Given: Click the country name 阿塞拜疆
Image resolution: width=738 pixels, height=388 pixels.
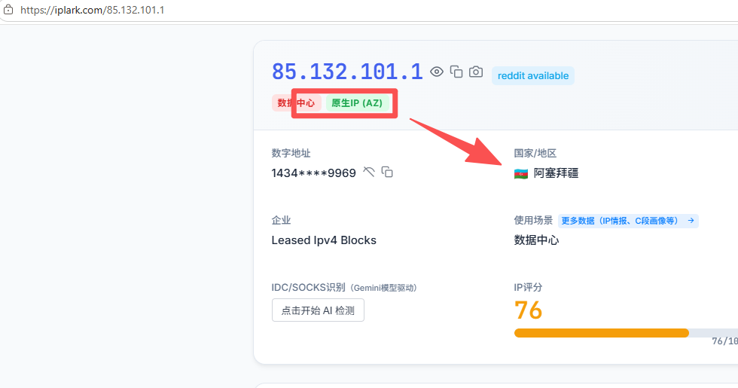Looking at the screenshot, I should pyautogui.click(x=556, y=173).
